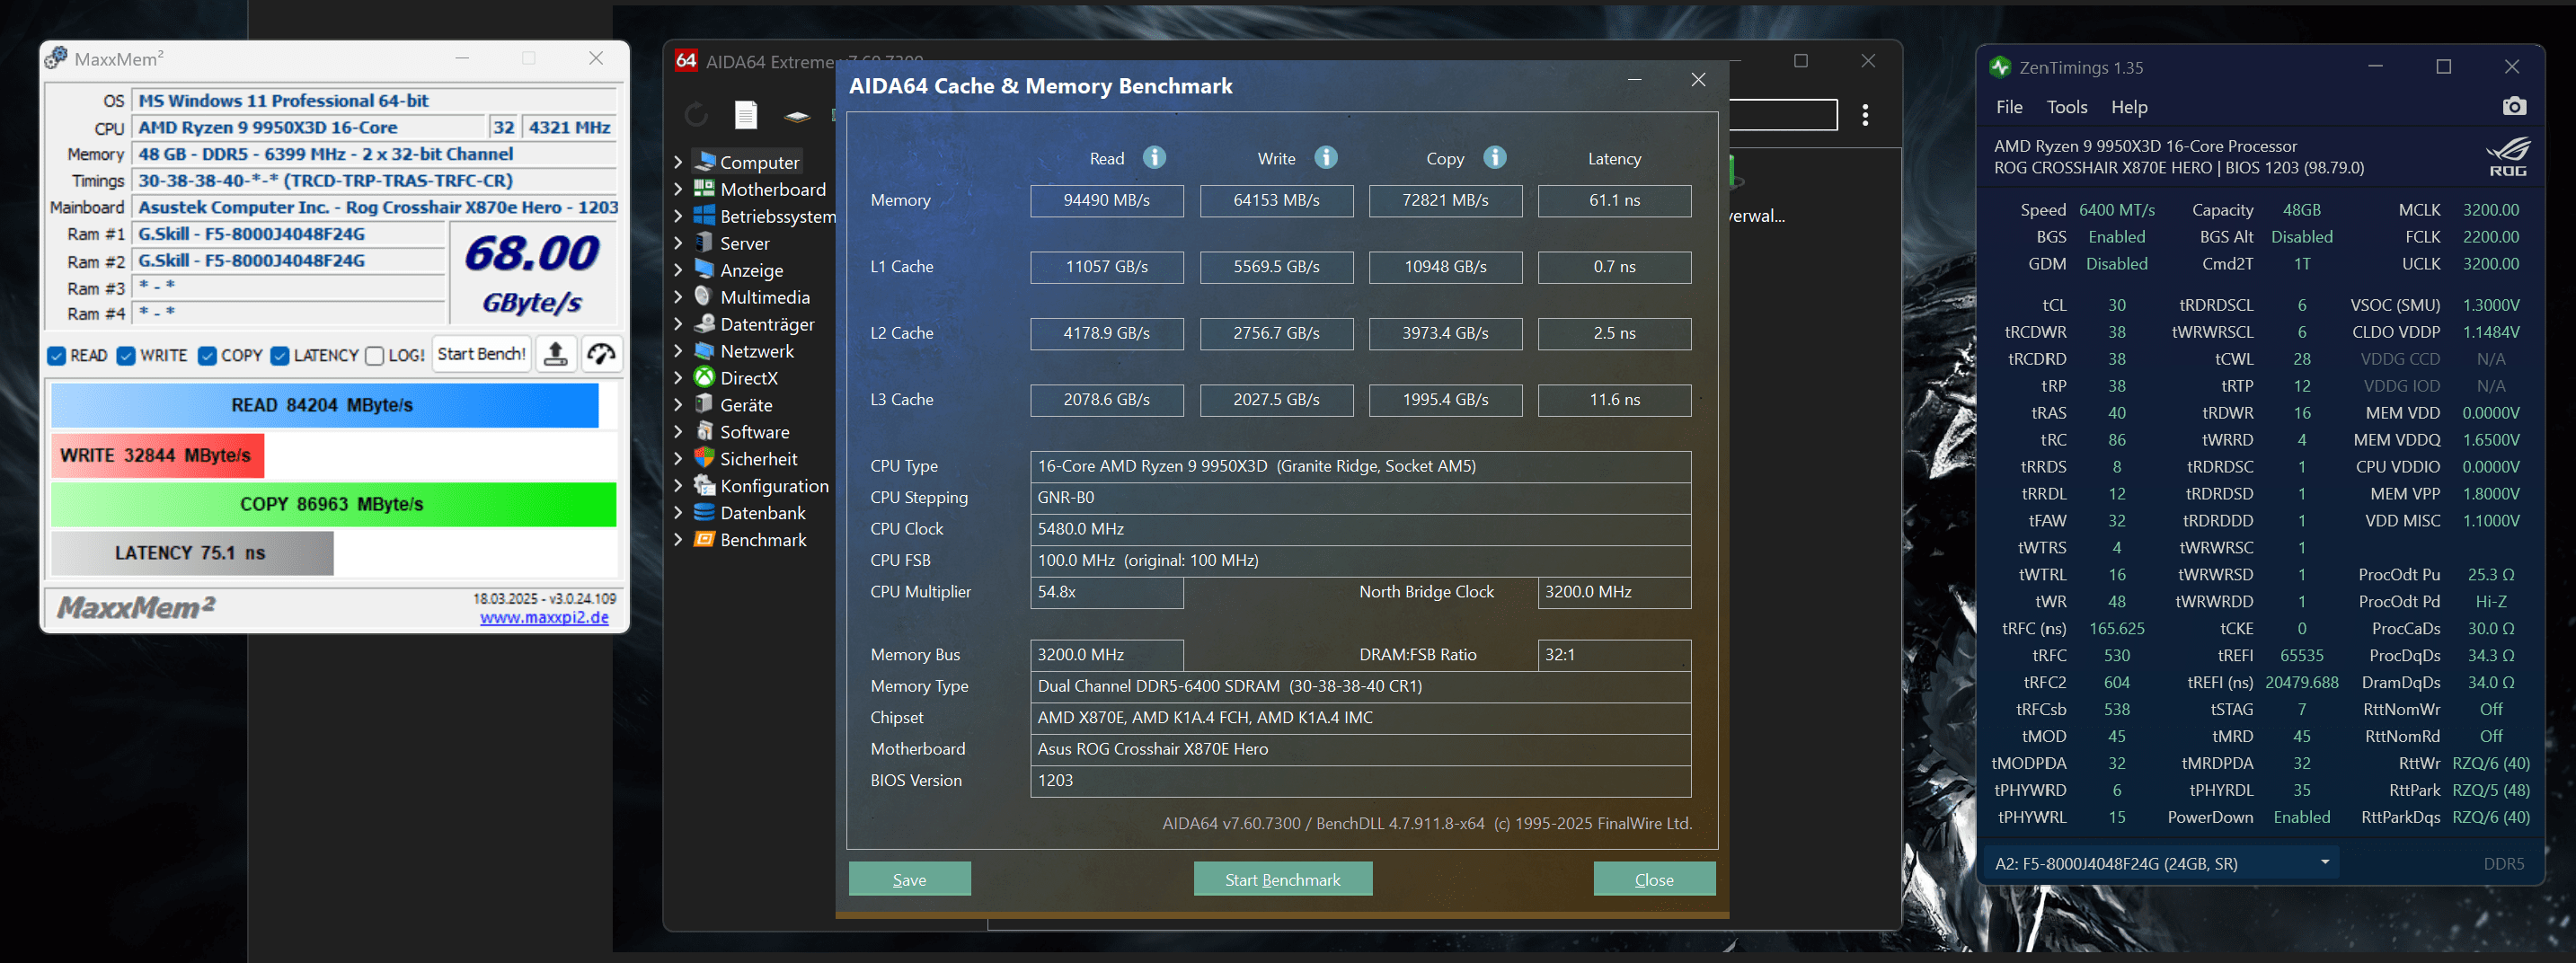The width and height of the screenshot is (2576, 963).
Task: Click the Computer icon in AIDA64 tree
Action: coord(705,162)
